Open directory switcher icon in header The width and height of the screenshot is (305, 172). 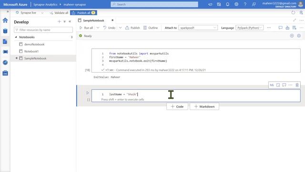tap(219, 4)
